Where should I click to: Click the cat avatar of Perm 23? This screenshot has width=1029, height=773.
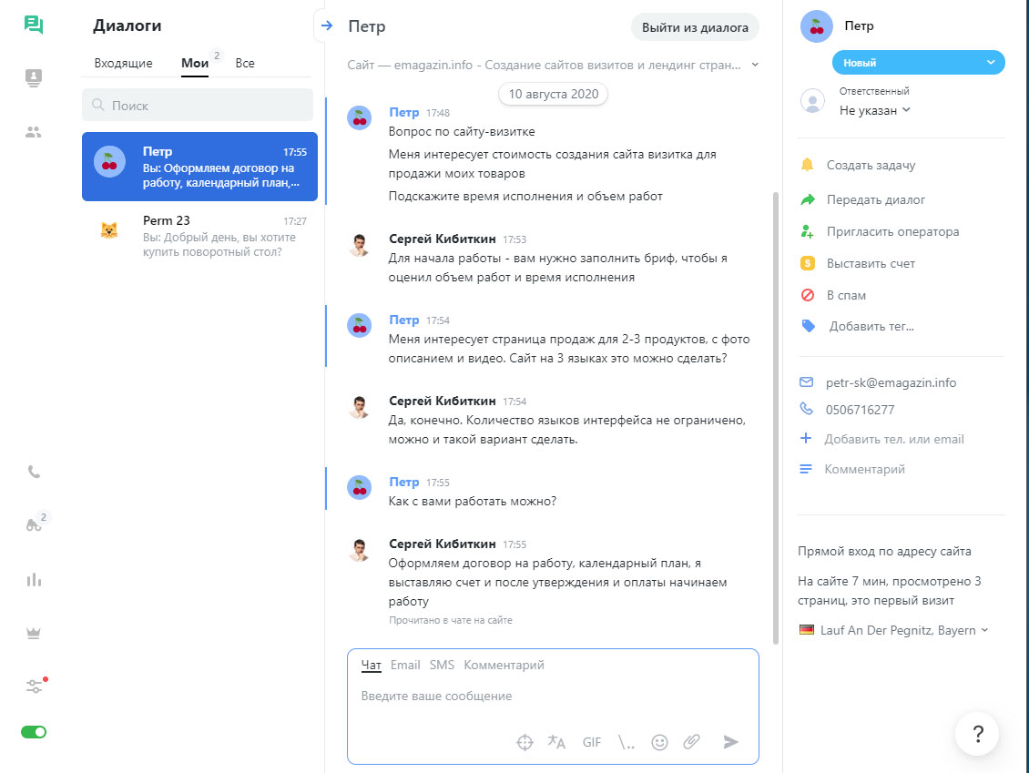click(109, 229)
